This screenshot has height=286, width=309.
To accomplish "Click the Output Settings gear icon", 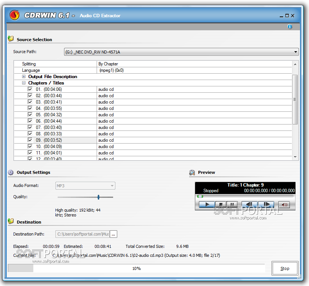I will click(11, 172).
